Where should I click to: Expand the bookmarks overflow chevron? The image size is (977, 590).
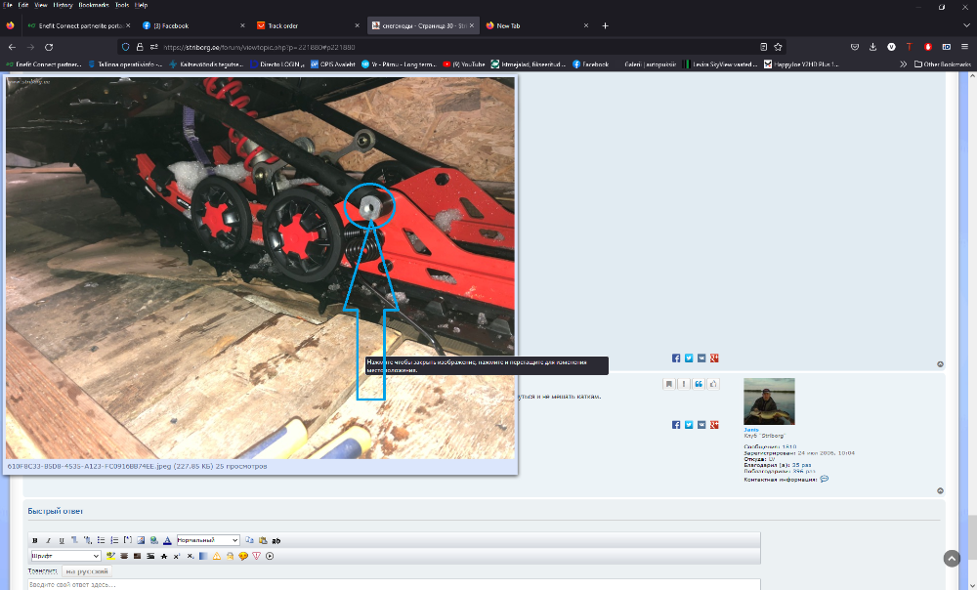pos(903,64)
